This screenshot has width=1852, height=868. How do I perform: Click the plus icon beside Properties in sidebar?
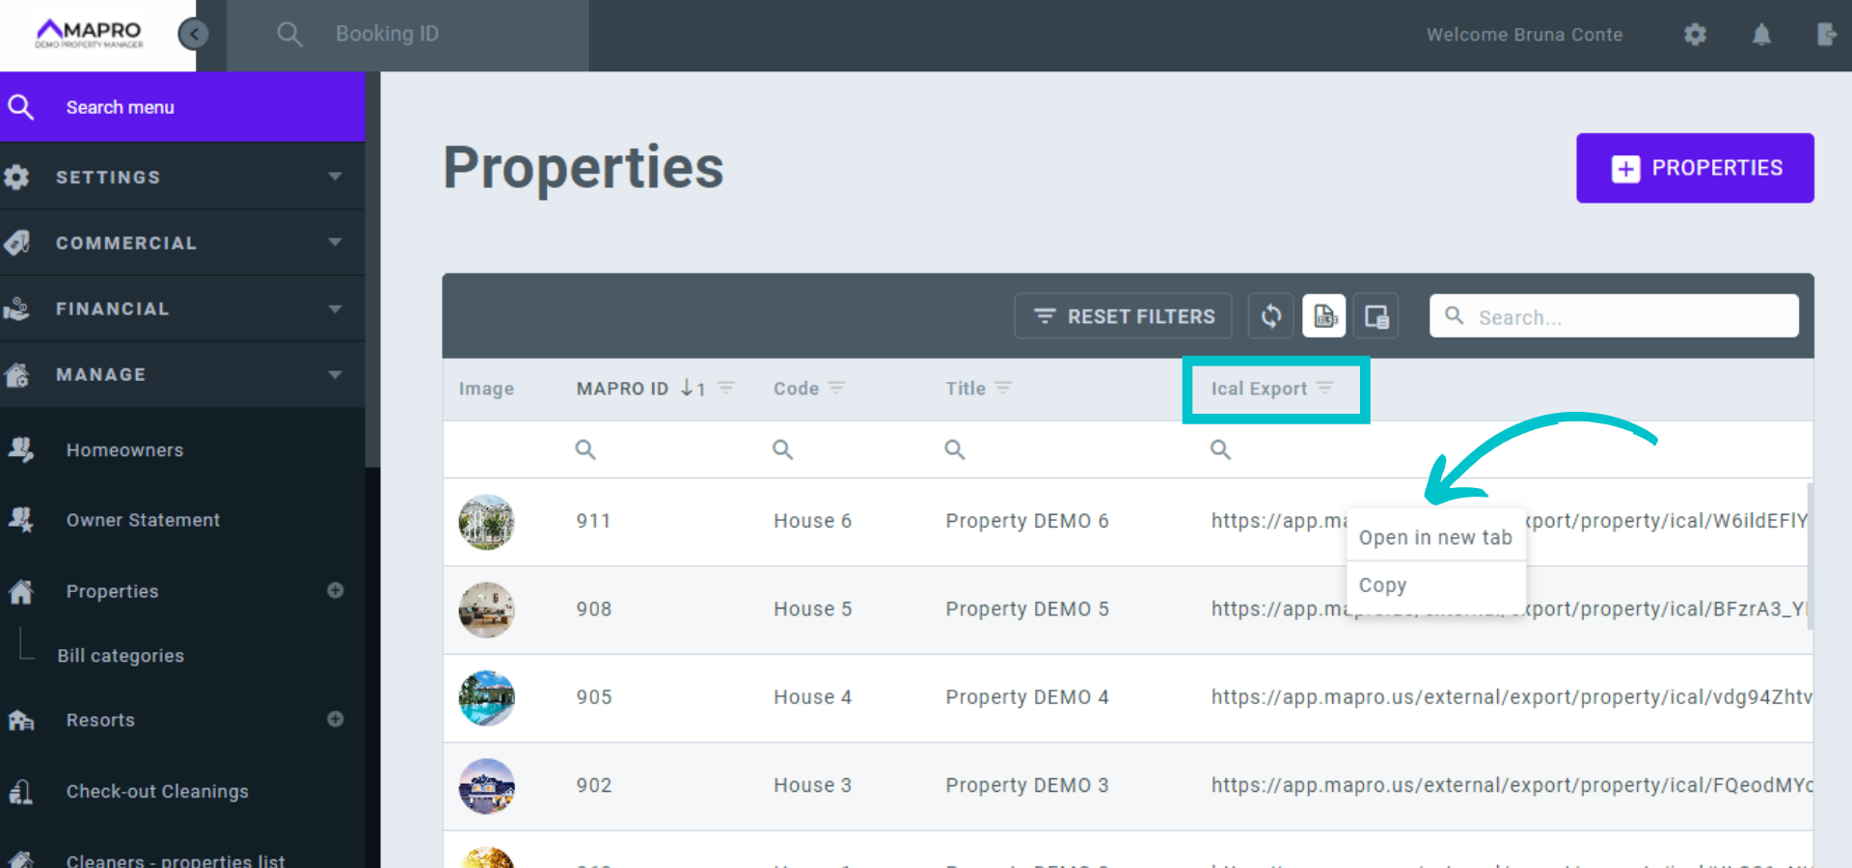(336, 590)
